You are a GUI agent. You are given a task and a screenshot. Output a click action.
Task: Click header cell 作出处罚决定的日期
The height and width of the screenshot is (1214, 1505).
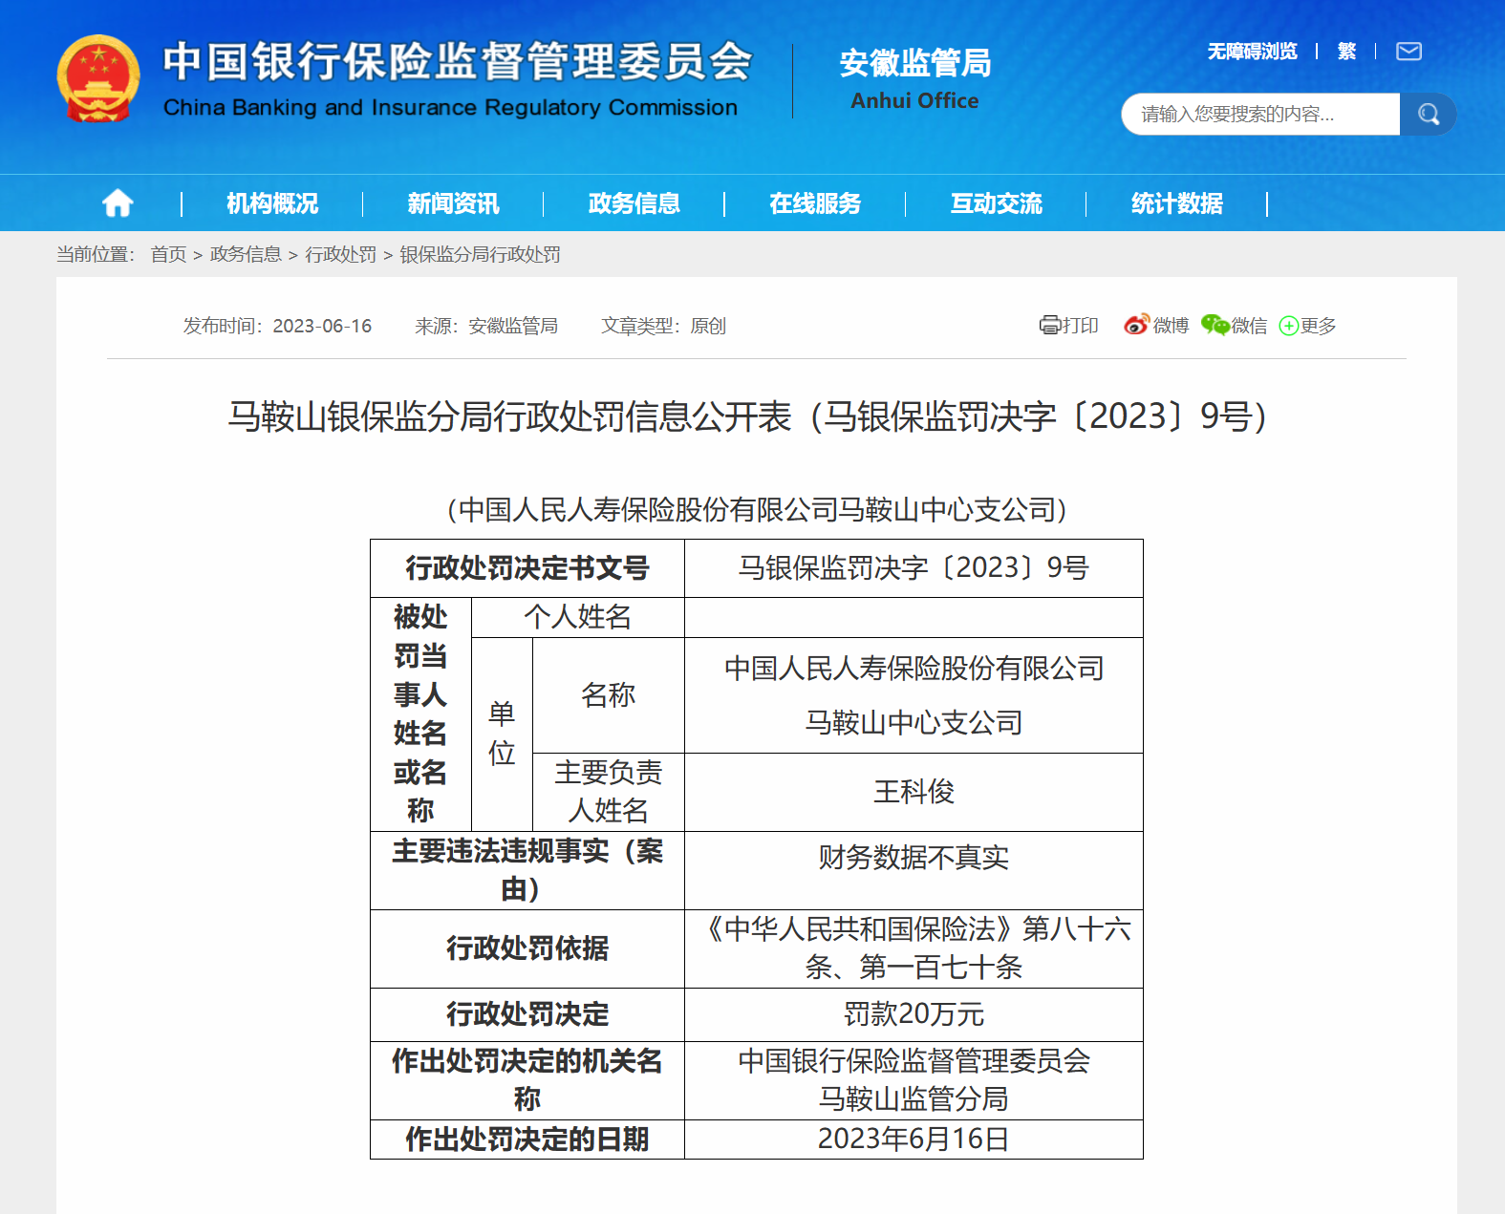(527, 1139)
